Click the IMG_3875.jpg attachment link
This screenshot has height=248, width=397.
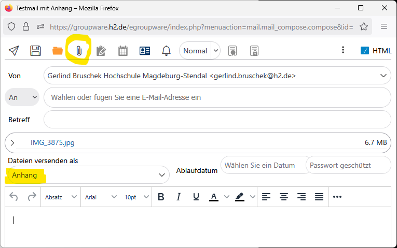click(x=52, y=142)
